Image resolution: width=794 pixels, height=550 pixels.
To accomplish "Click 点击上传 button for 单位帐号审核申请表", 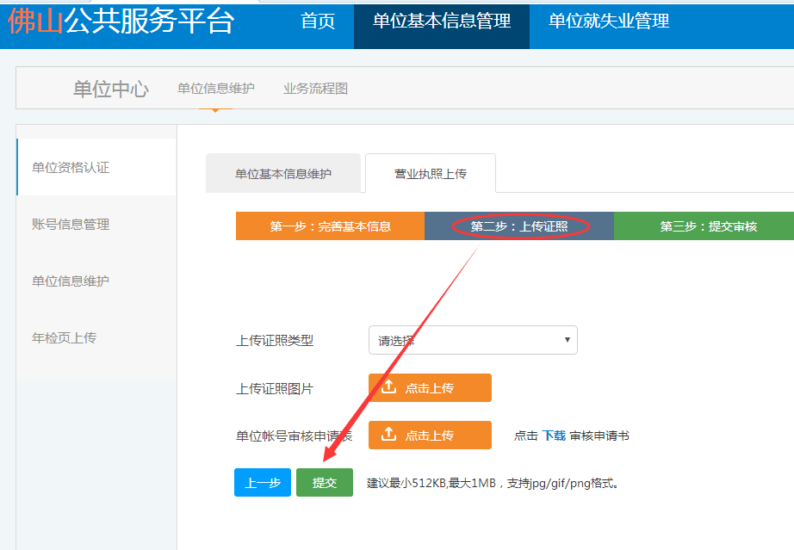I will point(430,436).
